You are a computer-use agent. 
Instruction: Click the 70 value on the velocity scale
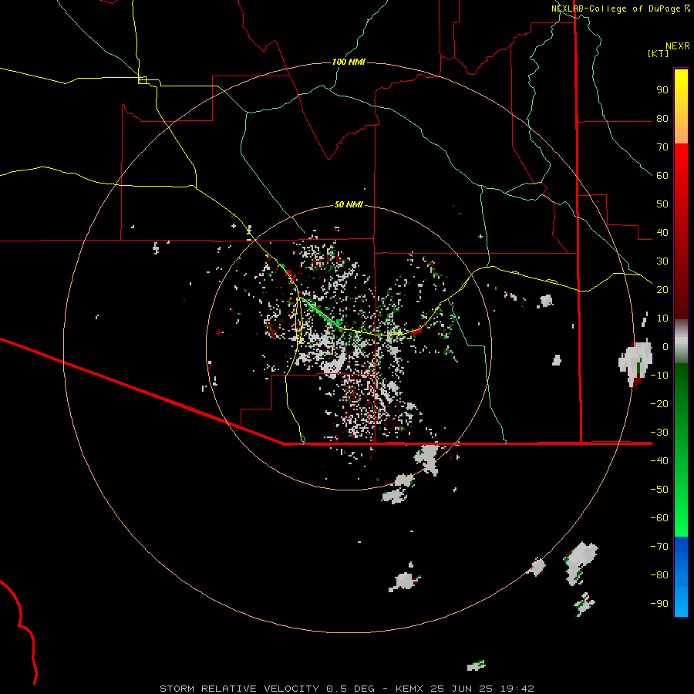[662, 147]
